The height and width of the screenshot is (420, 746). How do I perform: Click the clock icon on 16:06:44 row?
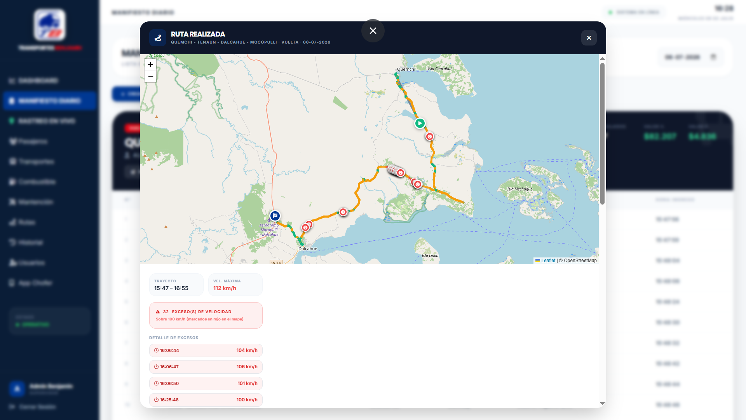point(156,350)
